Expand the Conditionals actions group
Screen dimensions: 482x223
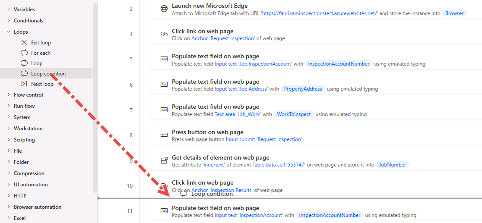(x=9, y=21)
